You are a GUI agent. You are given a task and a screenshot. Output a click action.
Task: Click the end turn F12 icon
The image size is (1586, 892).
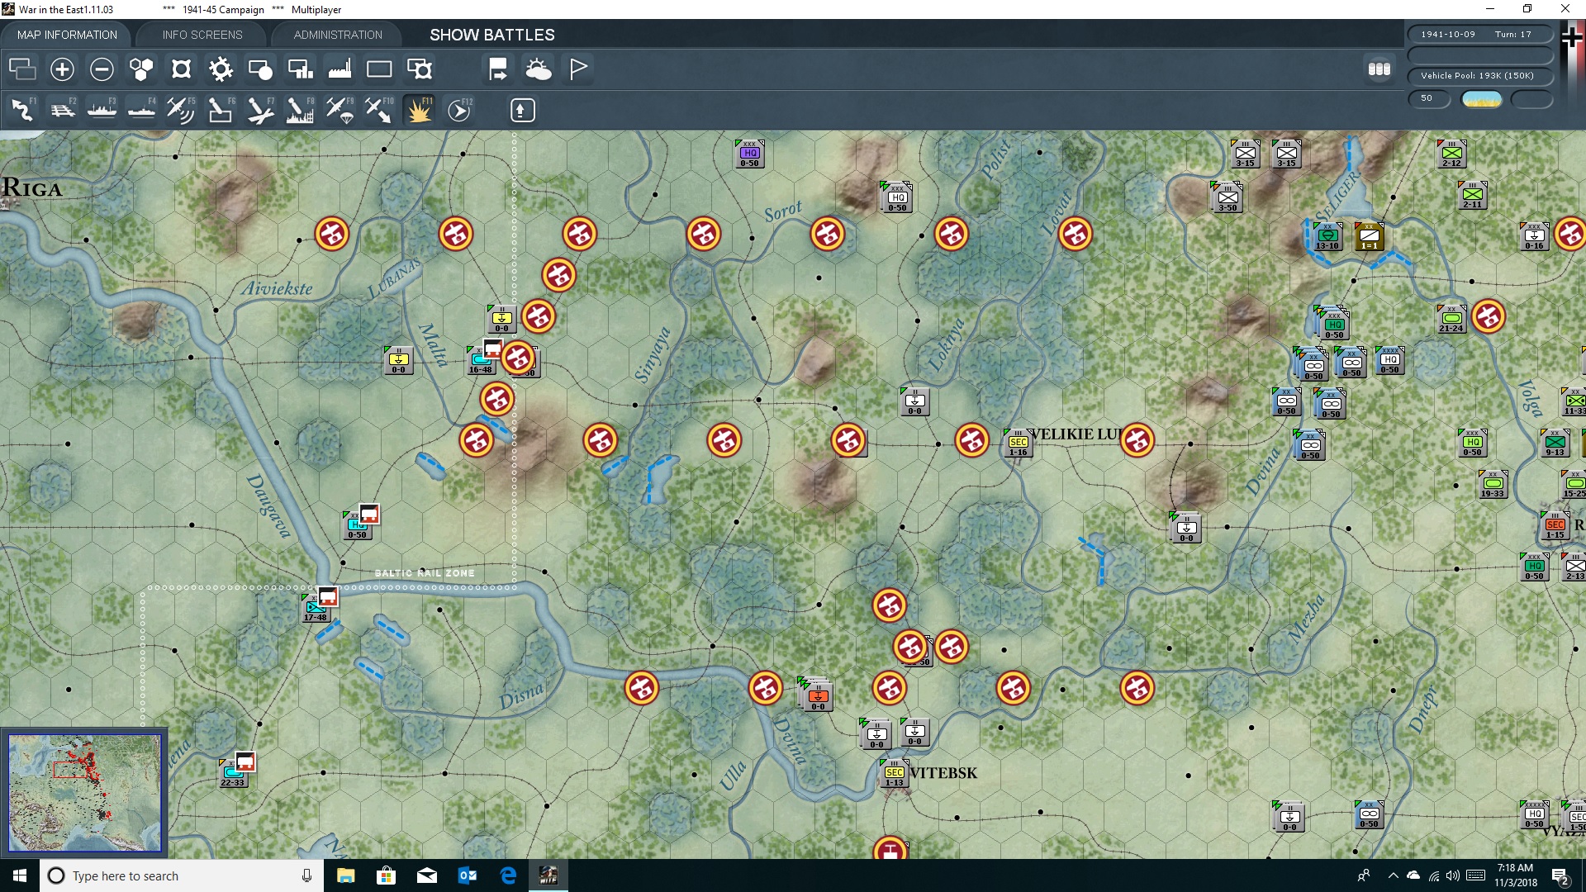pyautogui.click(x=459, y=110)
